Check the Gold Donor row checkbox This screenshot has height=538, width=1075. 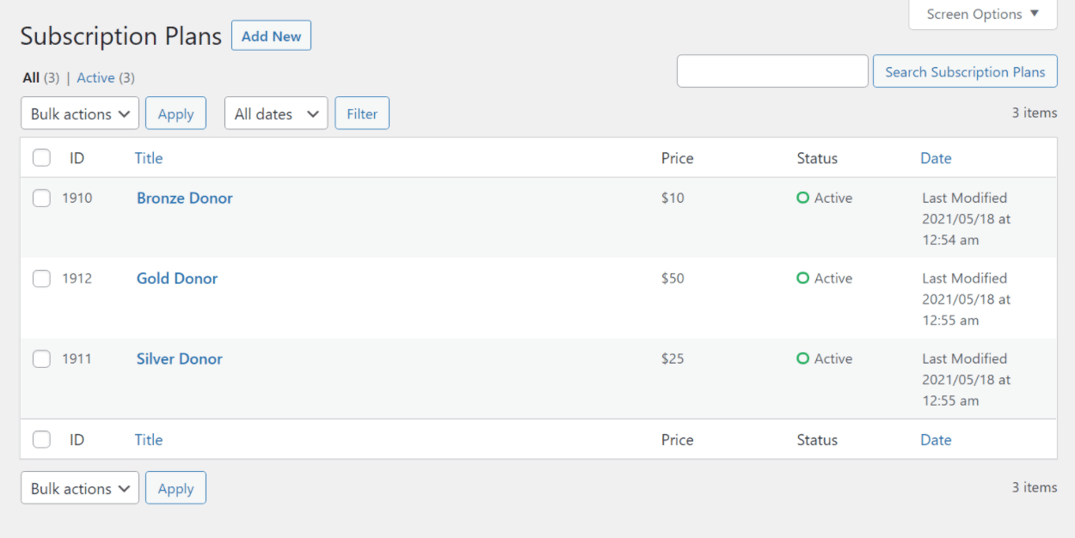pos(41,278)
